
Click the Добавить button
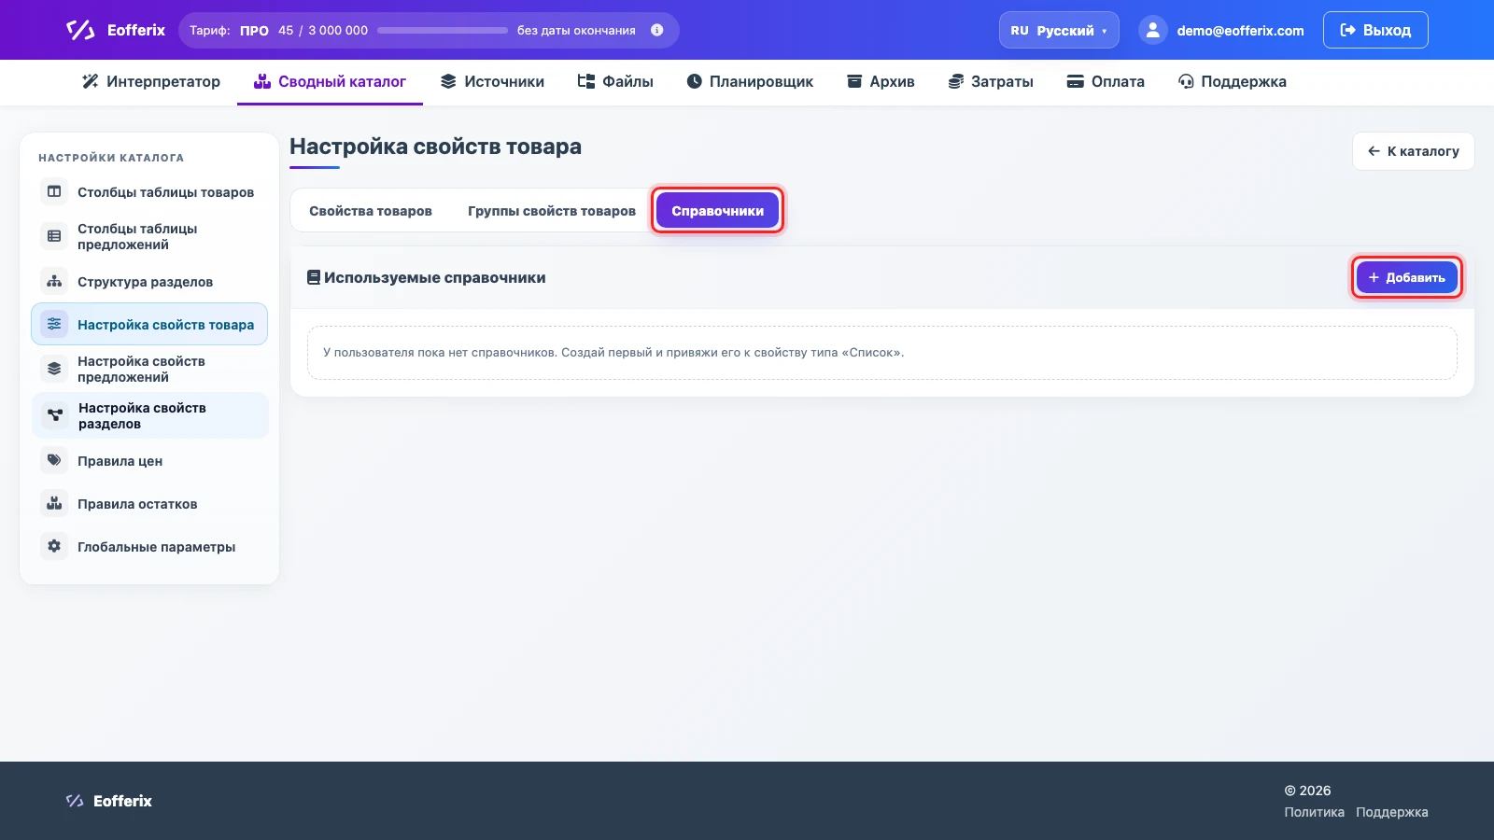pyautogui.click(x=1406, y=277)
